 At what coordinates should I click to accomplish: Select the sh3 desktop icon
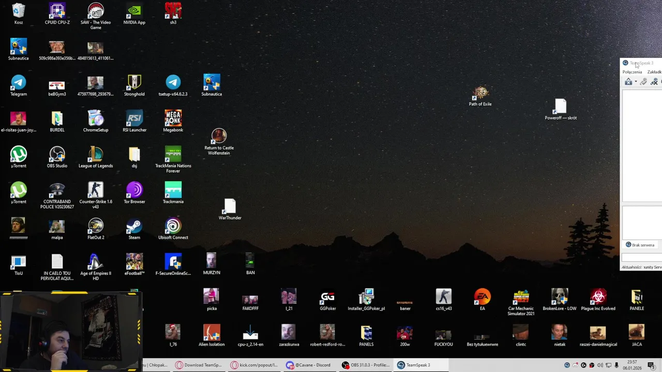click(x=173, y=14)
